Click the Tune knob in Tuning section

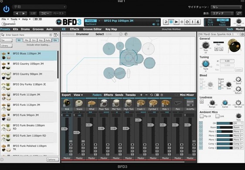(x=205, y=64)
